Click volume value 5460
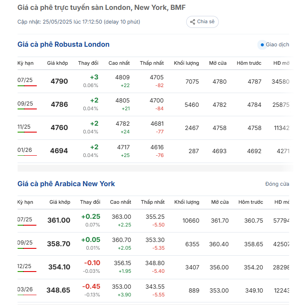The width and height of the screenshot is (299, 305). 192,105
